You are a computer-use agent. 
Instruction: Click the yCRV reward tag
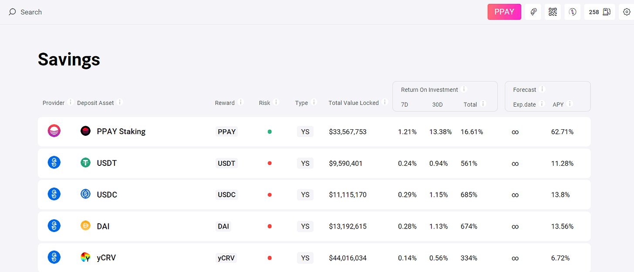pos(226,258)
